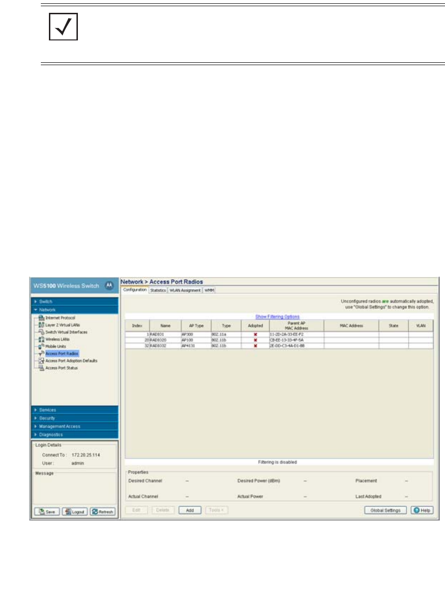Click the Mobile Units icon
Image resolution: width=445 pixels, height=616 pixels.
[x=41, y=346]
